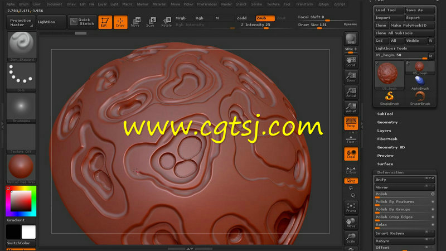This screenshot has width=446, height=251.
Task: Open MatCap Red Wax material picker
Action: click(21, 170)
